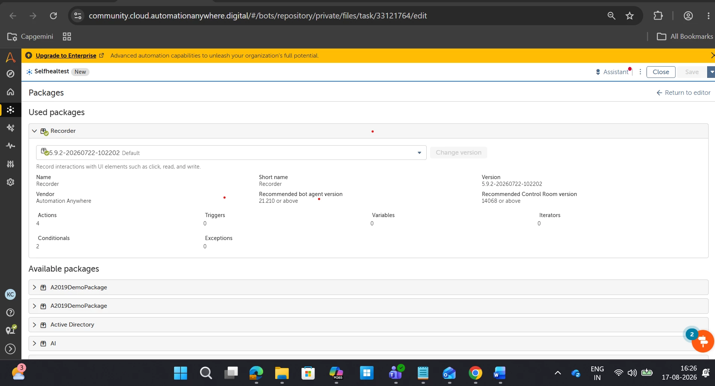Screen dimensions: 715x386
Task: Follow the Upgrade to Enterprise link
Action: (66, 56)
